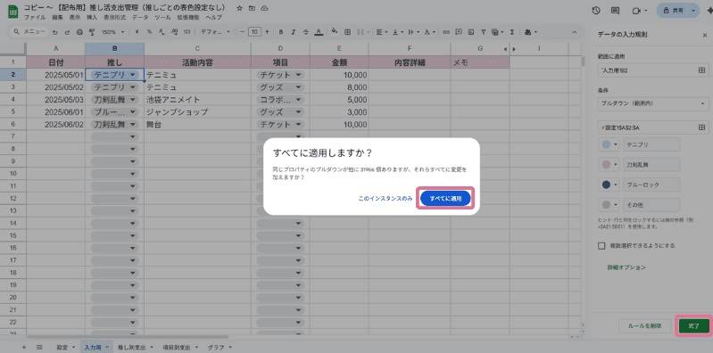The width and height of the screenshot is (713, 353).
Task: Close the データの入力規則 panel
Action: tap(704, 35)
